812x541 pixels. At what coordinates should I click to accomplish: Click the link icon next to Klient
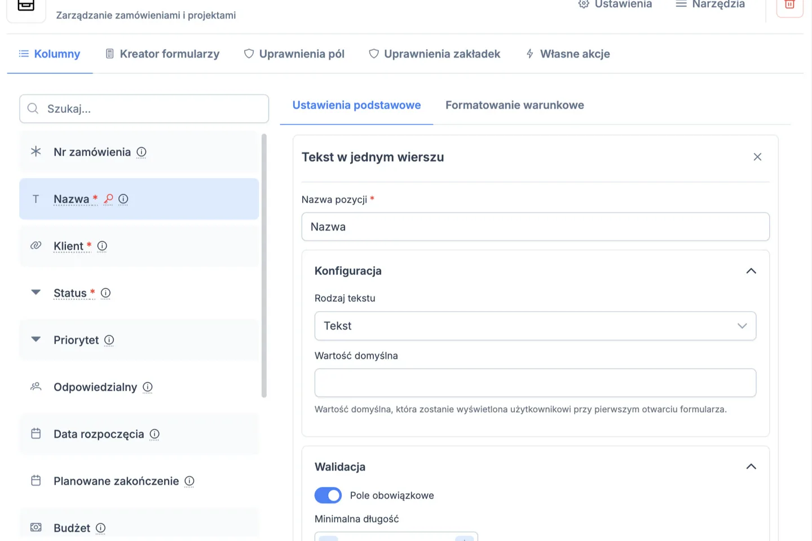coord(36,246)
